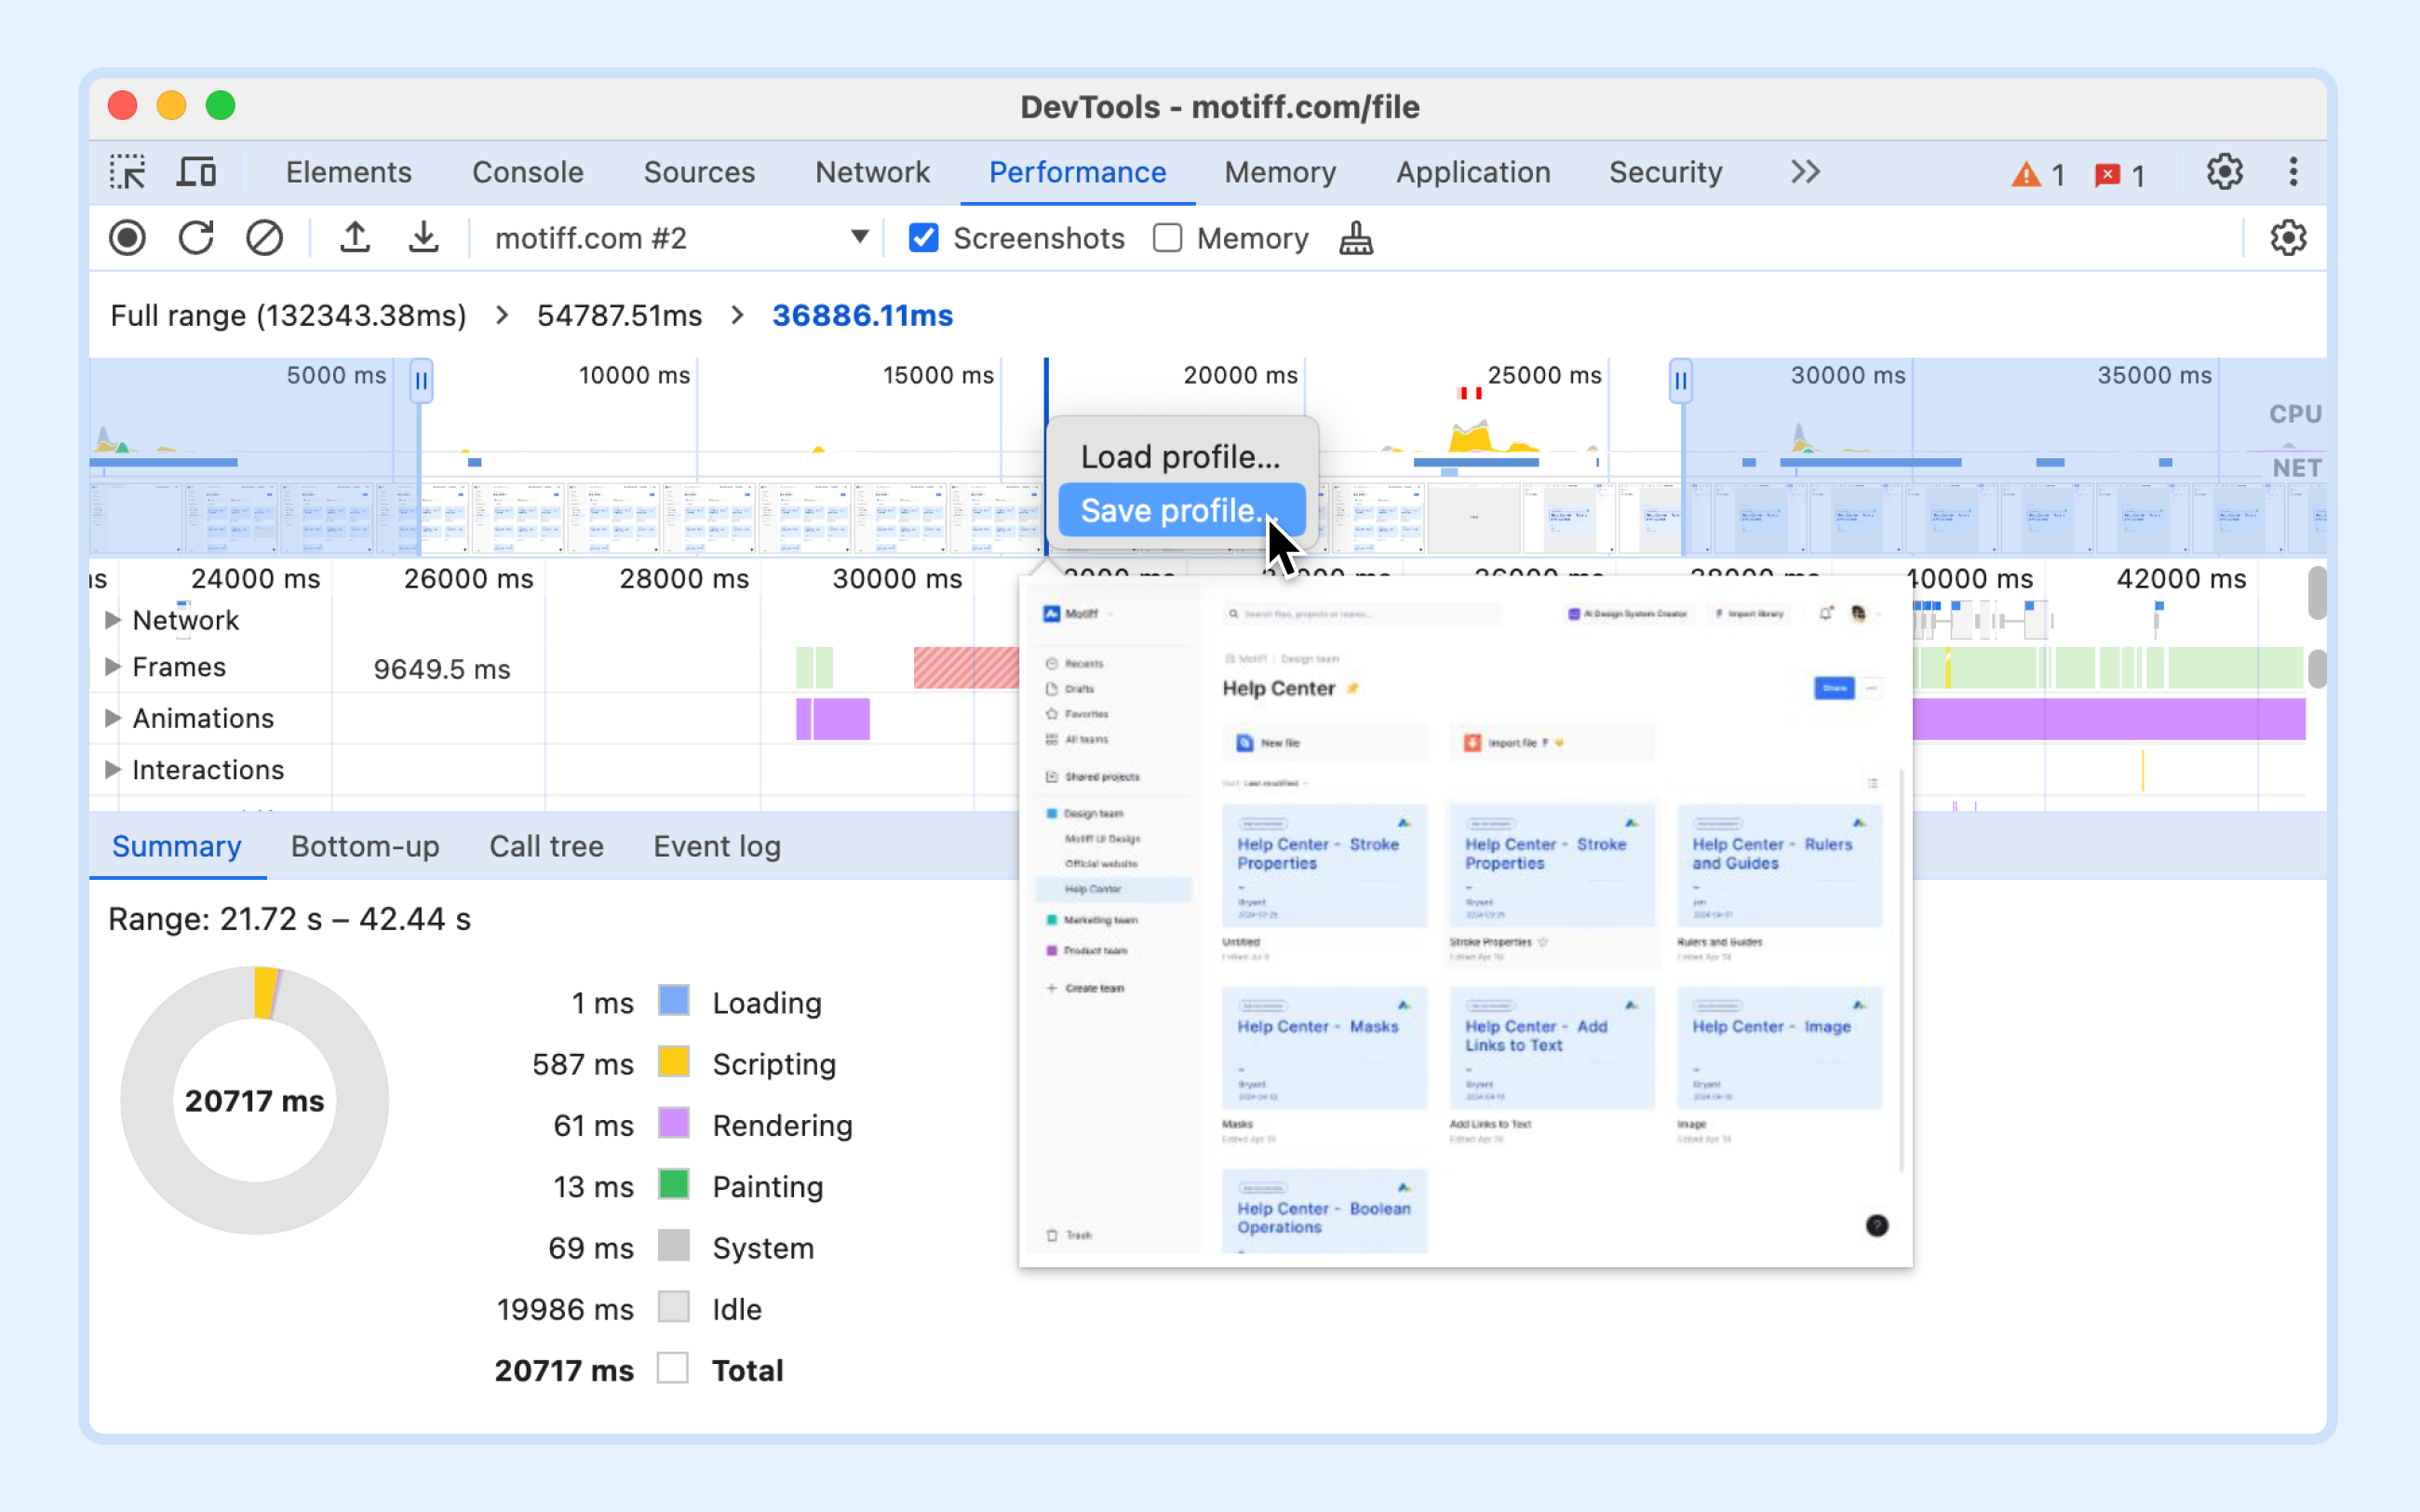Click the 36886.11ms breadcrumb
2420x1512 pixels.
pos(862,315)
